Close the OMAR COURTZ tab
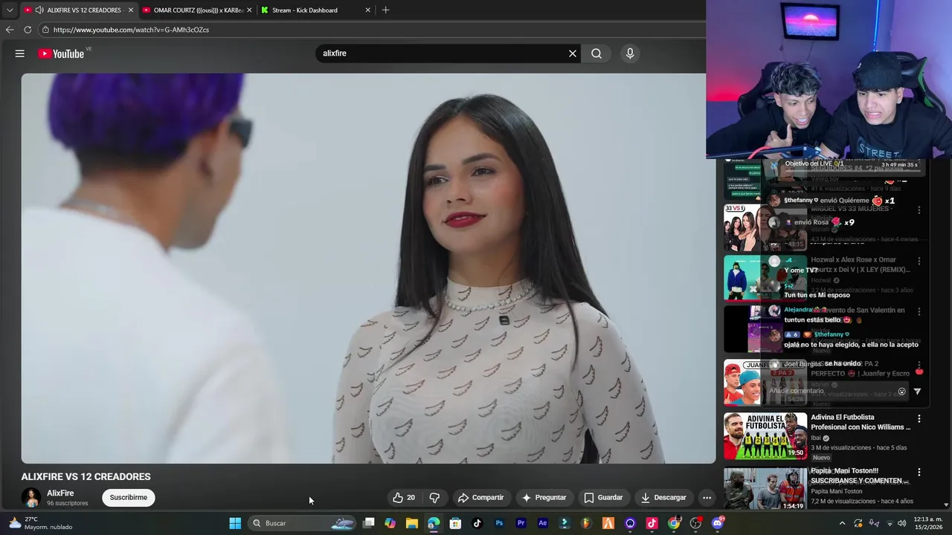 coord(249,10)
